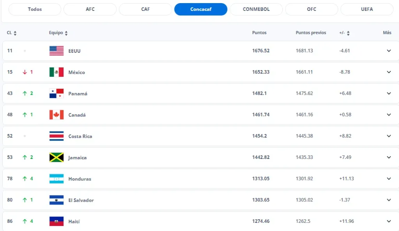Open the El Salvador team name link
The height and width of the screenshot is (231, 399).
81,200
